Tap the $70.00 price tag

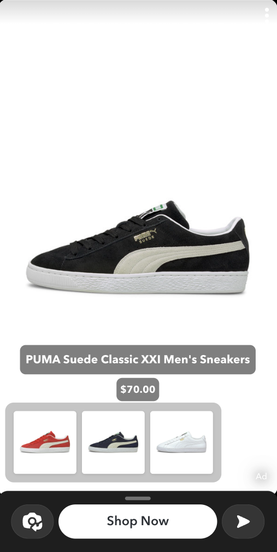tap(138, 390)
